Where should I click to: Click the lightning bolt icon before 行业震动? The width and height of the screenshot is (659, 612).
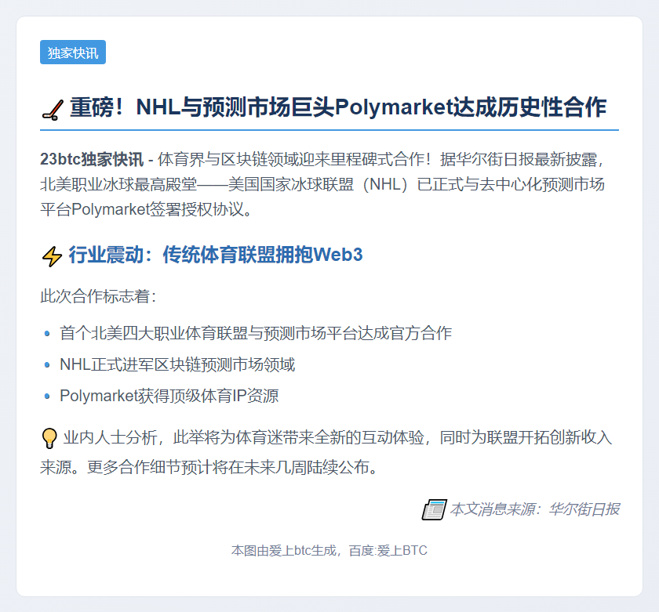[52, 255]
